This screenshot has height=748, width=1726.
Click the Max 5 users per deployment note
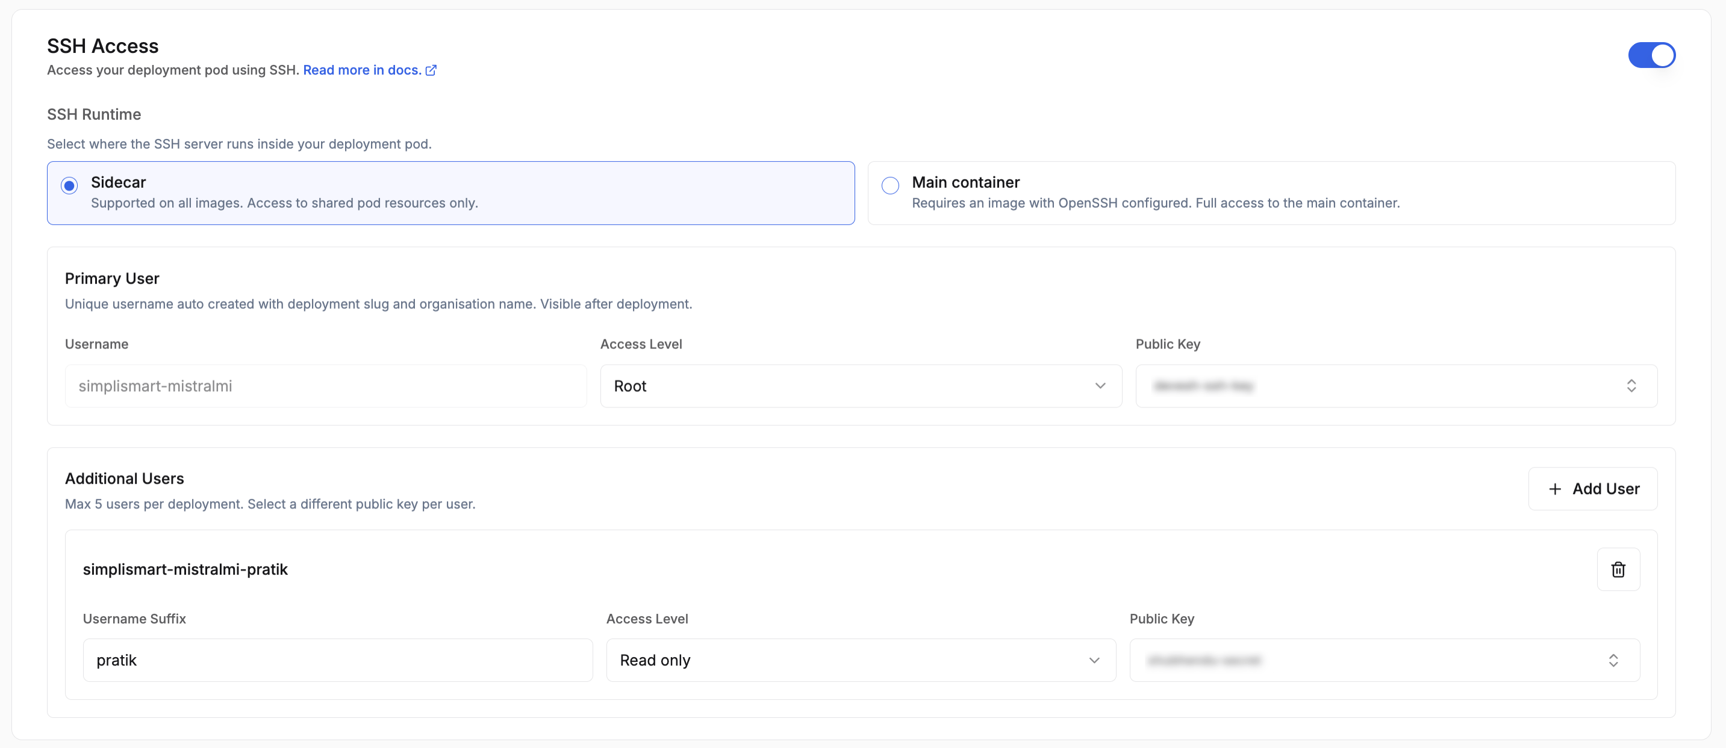click(x=270, y=504)
